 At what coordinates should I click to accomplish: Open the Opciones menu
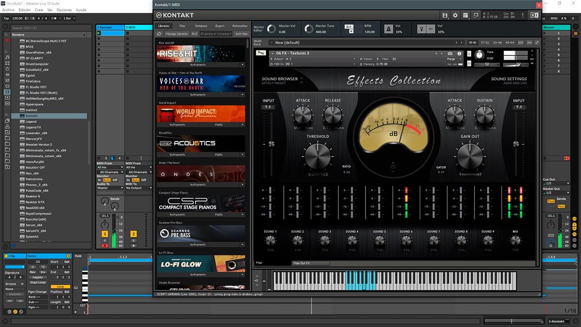pos(64,10)
